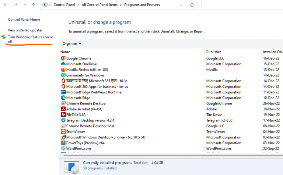Select Microsoft Windows Desktop Runtime - 6.0.10 (x64)
This screenshot has height=175, width=283.
pos(106,137)
